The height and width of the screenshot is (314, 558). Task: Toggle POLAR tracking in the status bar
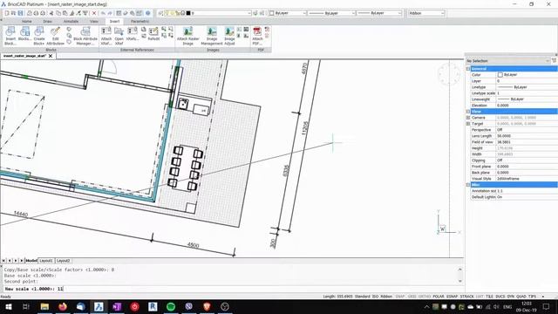pos(438,297)
